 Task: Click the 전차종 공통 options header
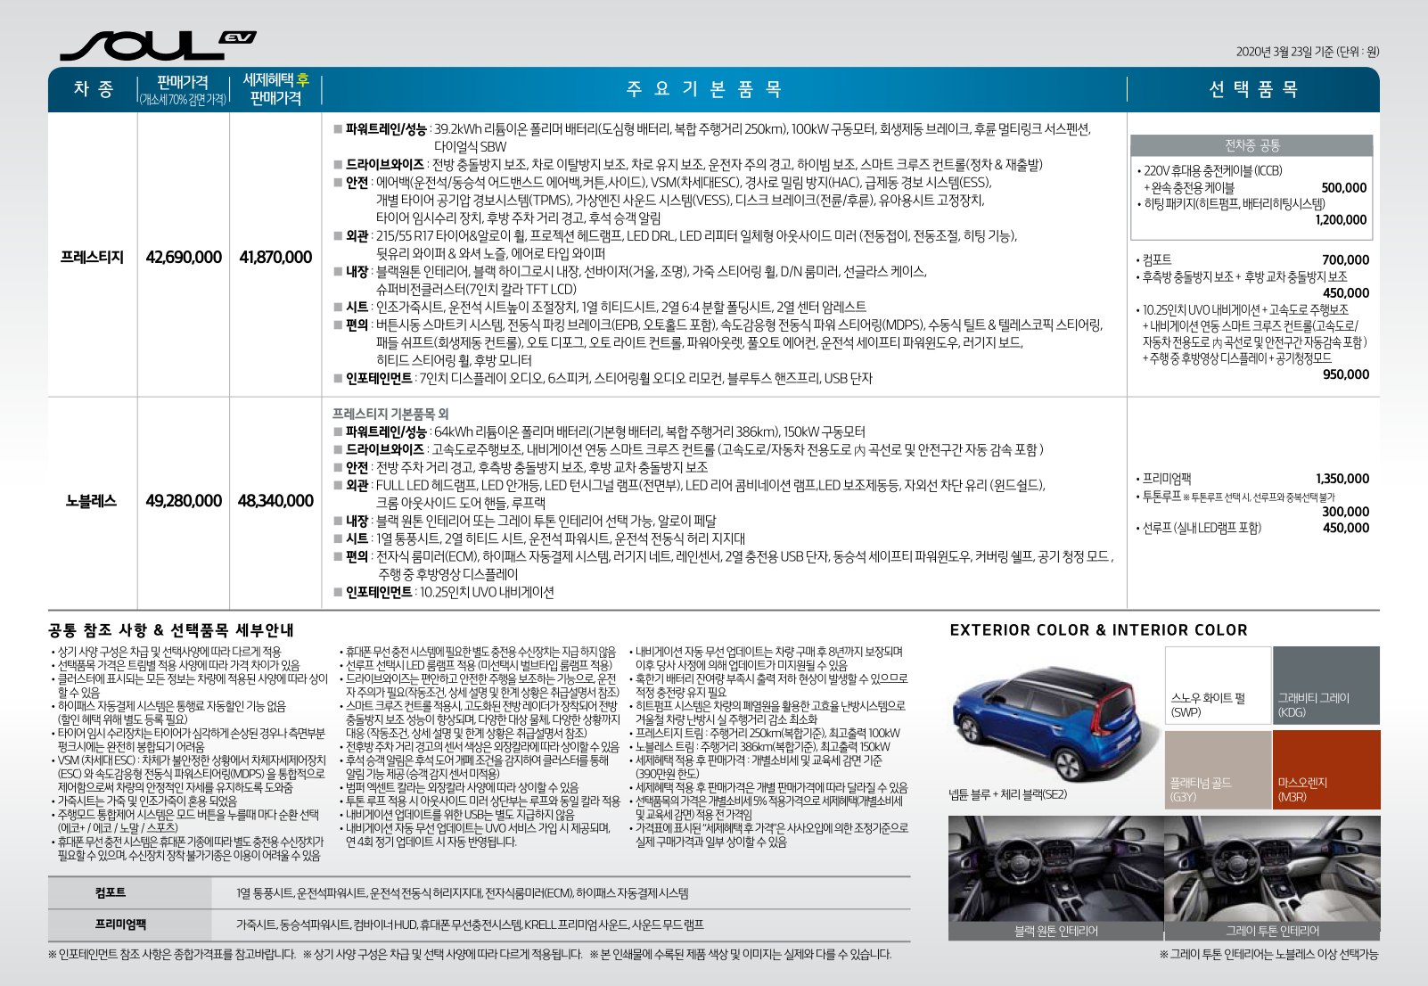[x=1252, y=145]
